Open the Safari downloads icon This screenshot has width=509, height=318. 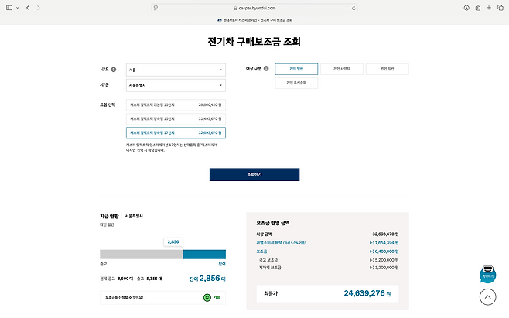[x=466, y=7]
